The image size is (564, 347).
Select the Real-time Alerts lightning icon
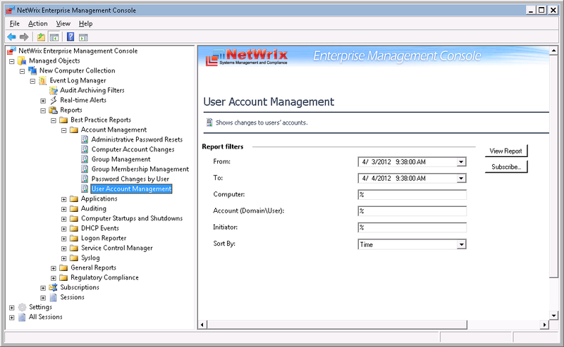(x=54, y=101)
